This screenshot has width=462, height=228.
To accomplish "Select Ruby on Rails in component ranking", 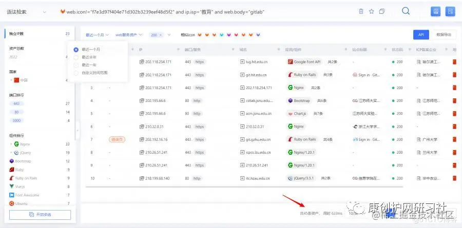I will (x=26, y=178).
